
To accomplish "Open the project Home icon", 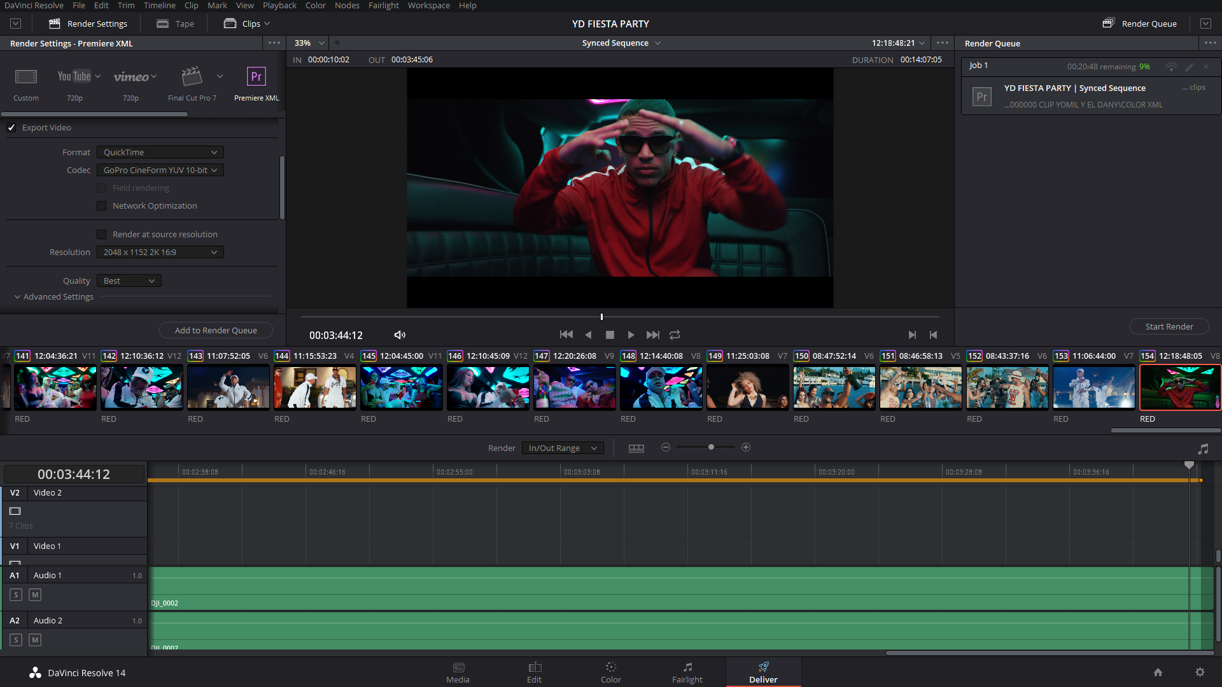I will tap(1158, 672).
